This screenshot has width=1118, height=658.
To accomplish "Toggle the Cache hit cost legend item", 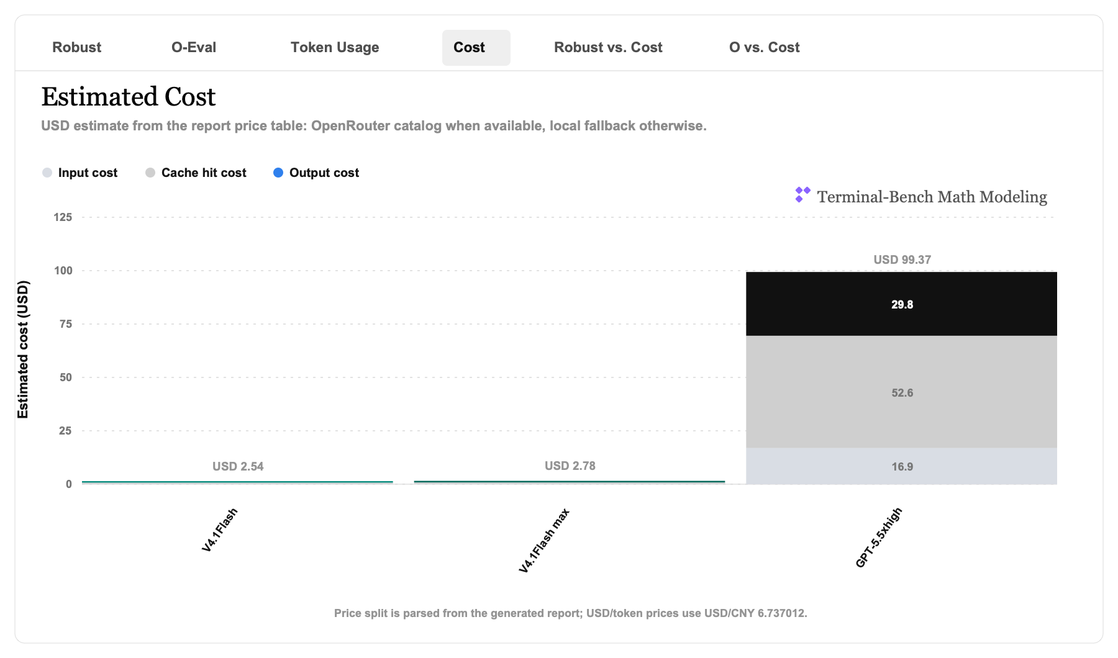I will pos(196,173).
